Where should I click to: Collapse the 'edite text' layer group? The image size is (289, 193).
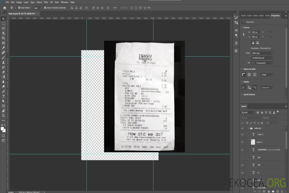pyautogui.click(x=249, y=128)
